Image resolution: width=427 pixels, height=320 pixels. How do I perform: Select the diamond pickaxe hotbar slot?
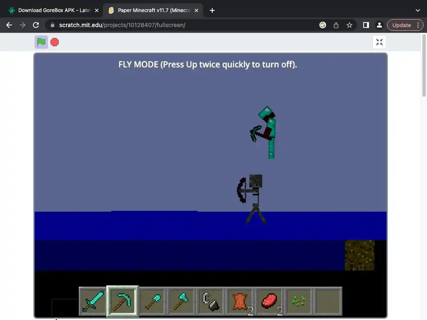pos(123,301)
